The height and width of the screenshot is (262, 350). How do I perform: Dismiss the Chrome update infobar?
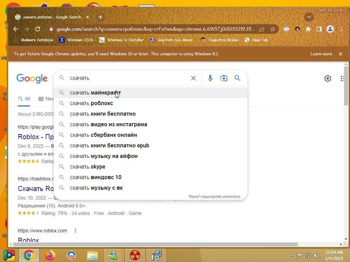340,54
